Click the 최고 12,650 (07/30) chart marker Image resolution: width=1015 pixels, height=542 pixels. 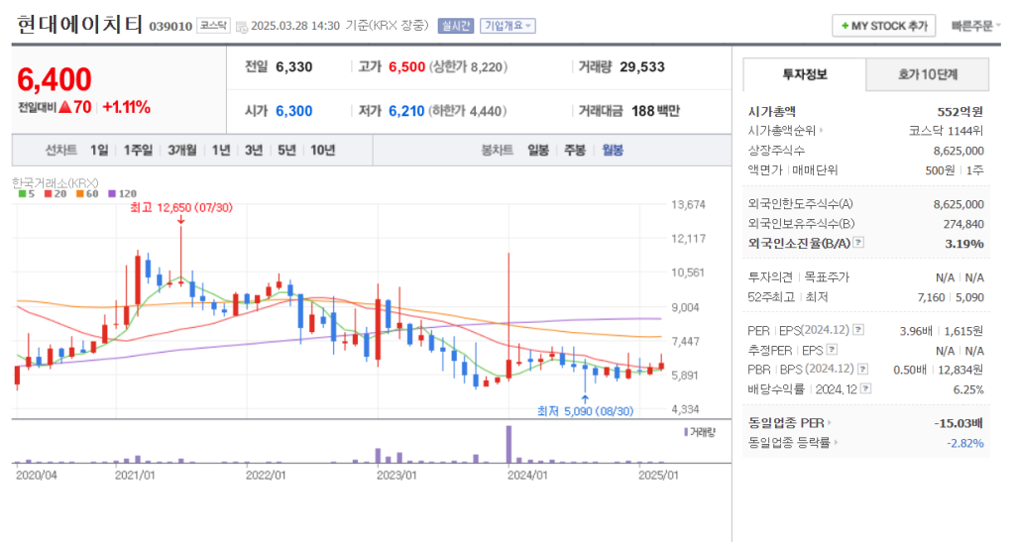[x=180, y=208]
